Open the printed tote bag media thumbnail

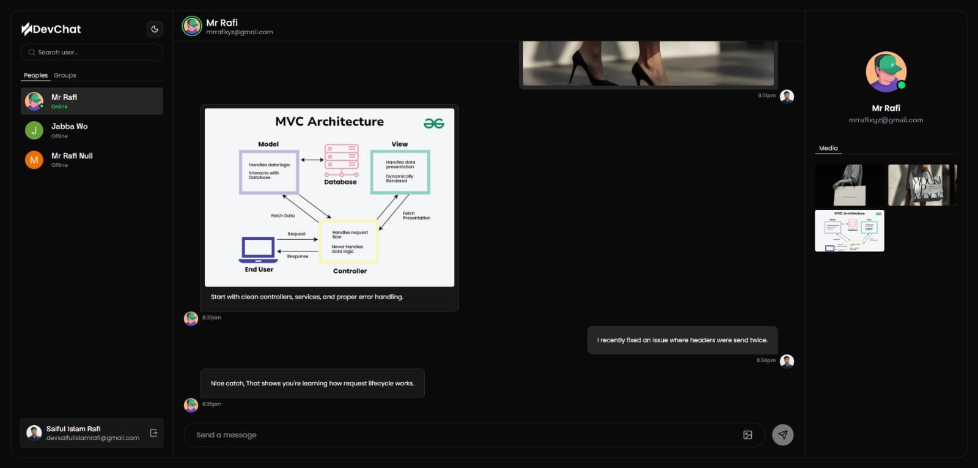pyautogui.click(x=922, y=185)
